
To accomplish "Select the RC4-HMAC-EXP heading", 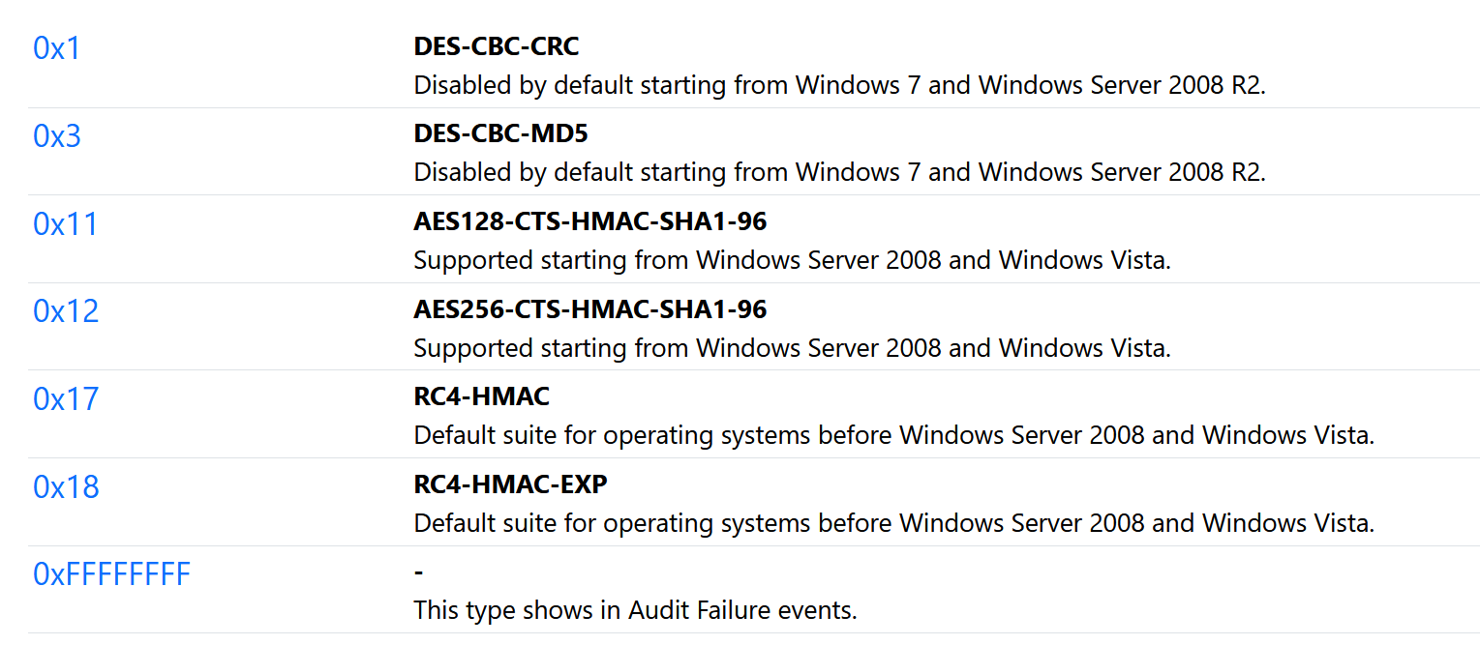I will point(510,484).
